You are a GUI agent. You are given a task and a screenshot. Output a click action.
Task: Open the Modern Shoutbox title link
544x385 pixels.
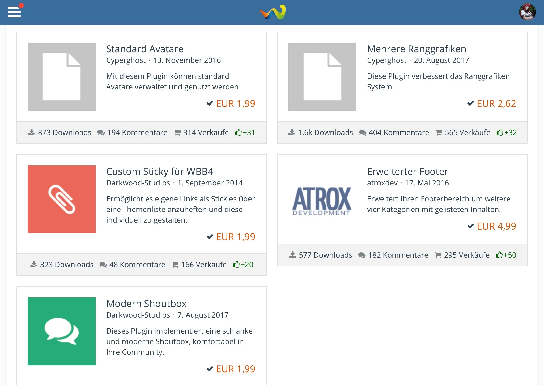[x=146, y=304]
